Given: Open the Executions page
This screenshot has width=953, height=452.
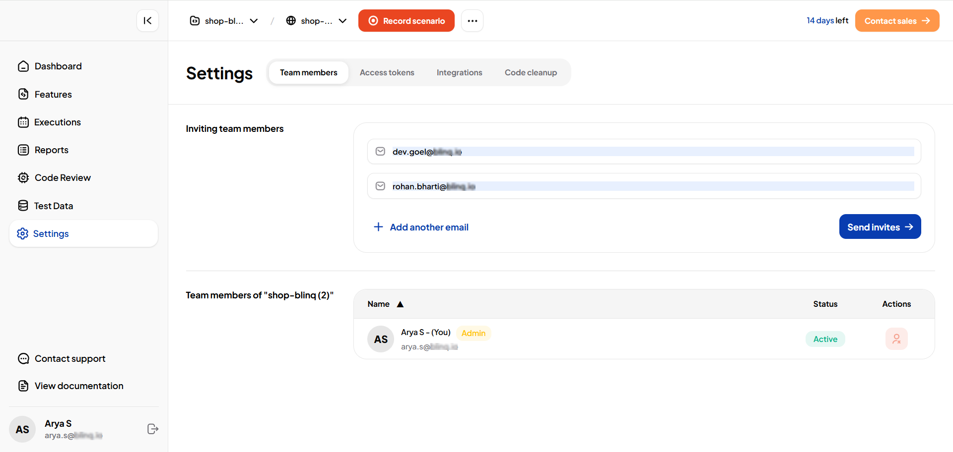Looking at the screenshot, I should pyautogui.click(x=57, y=122).
